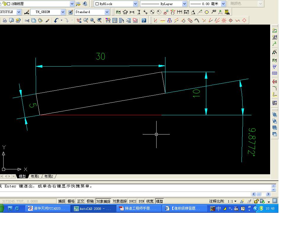Select the Continue dimension tool
Image resolution: width=303 pixels, height=227 pixels.
[x=180, y=12]
